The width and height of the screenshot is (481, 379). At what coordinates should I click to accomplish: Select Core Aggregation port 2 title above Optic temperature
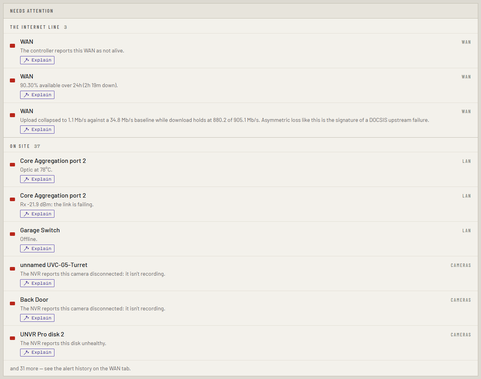[x=53, y=161]
